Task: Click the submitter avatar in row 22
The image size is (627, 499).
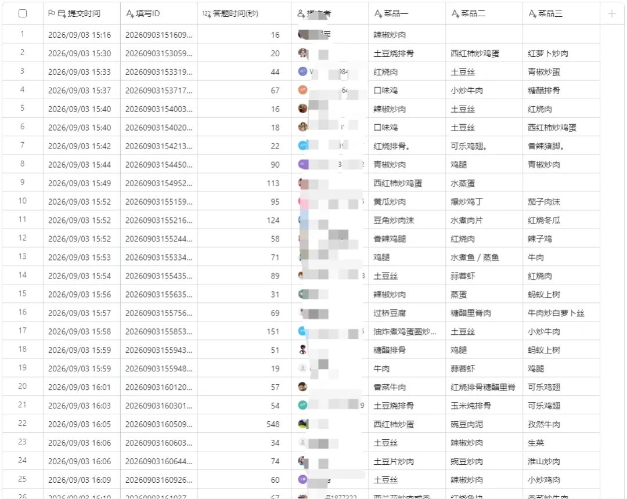Action: tap(302, 424)
